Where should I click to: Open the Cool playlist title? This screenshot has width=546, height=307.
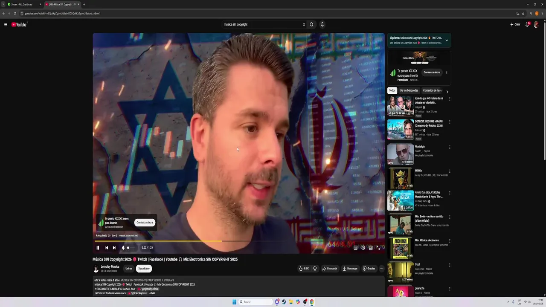(417, 264)
